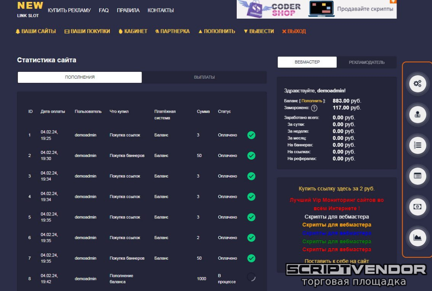Go to Партнерка section
This screenshot has height=291, width=432.
172,31
